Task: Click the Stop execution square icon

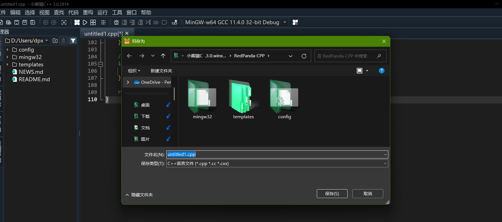Action: click(x=164, y=22)
